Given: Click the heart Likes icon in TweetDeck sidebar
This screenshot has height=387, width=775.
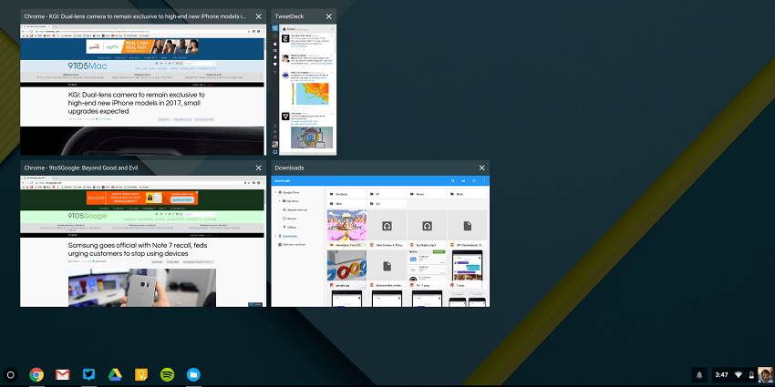Looking at the screenshot, I should coord(275,64).
